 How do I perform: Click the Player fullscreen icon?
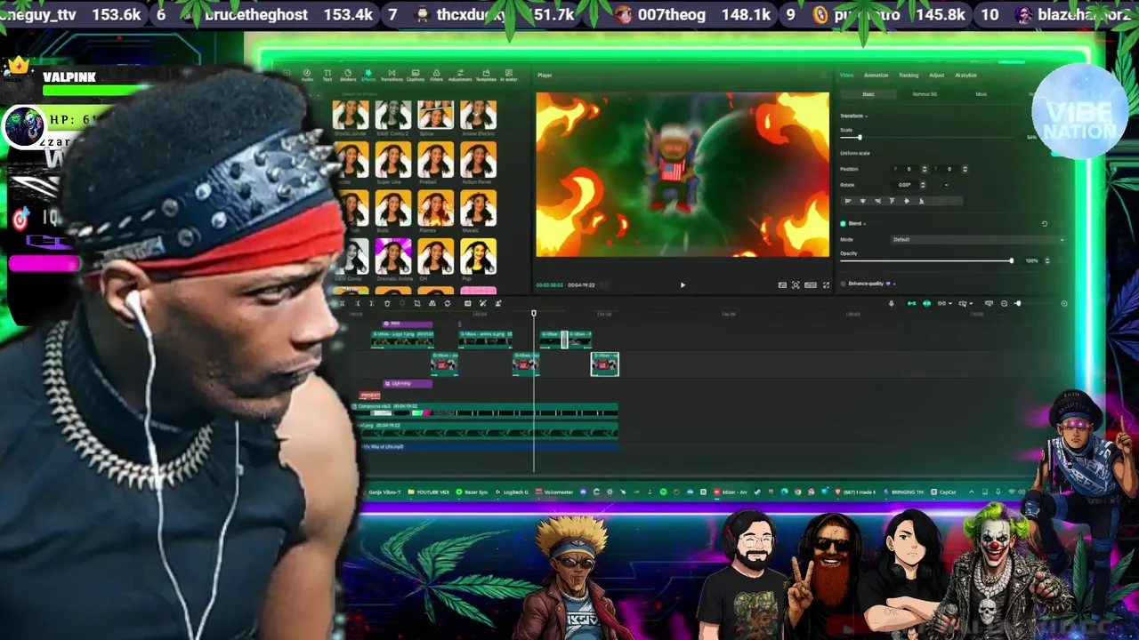click(x=826, y=284)
